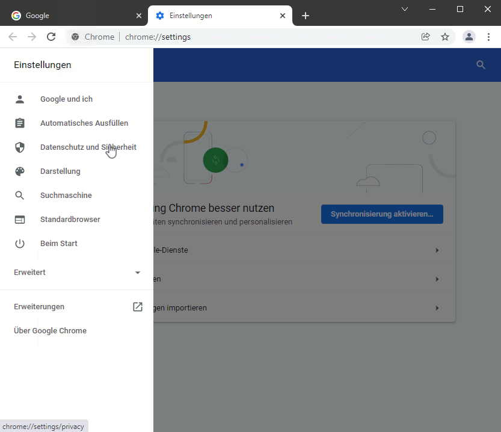Open a new tab
501x432 pixels.
coord(306,15)
